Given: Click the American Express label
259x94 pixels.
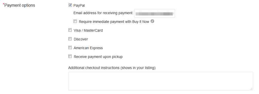Looking at the screenshot, I should click(x=88, y=48).
